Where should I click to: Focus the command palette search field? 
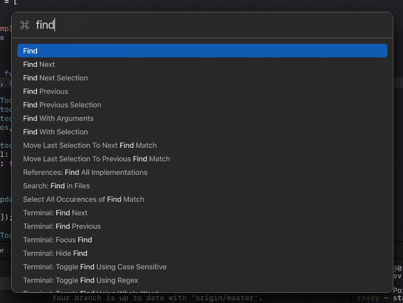210,25
